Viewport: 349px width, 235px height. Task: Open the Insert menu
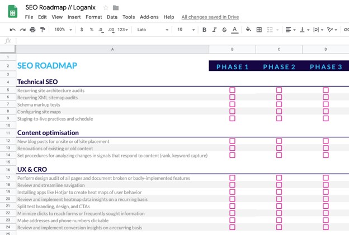coord(74,17)
